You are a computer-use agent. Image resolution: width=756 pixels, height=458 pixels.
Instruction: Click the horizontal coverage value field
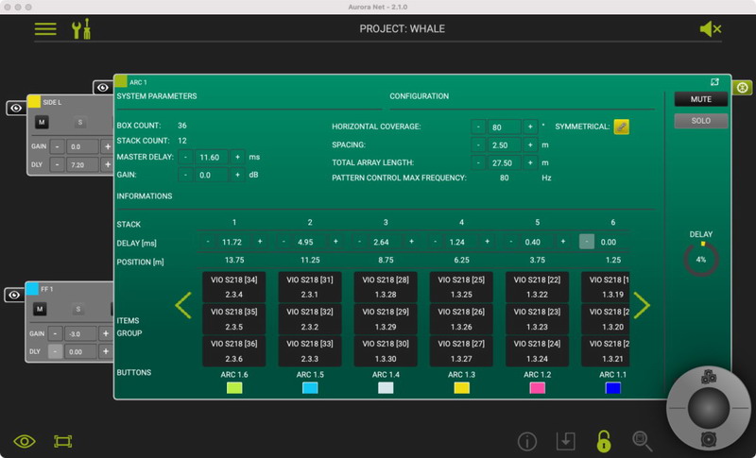point(505,127)
